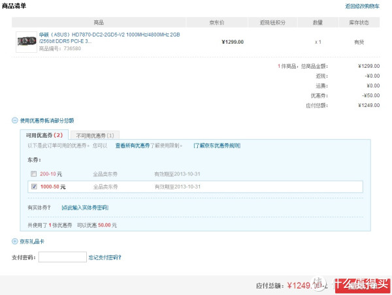Select the 可以优惠 50.00 元 summary text
The width and height of the screenshot is (392, 295).
(97, 225)
